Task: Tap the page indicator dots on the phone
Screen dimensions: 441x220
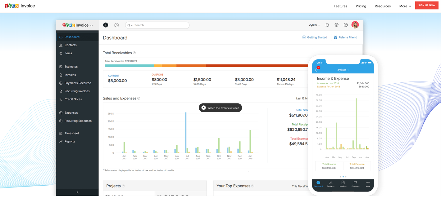Action: pyautogui.click(x=343, y=177)
